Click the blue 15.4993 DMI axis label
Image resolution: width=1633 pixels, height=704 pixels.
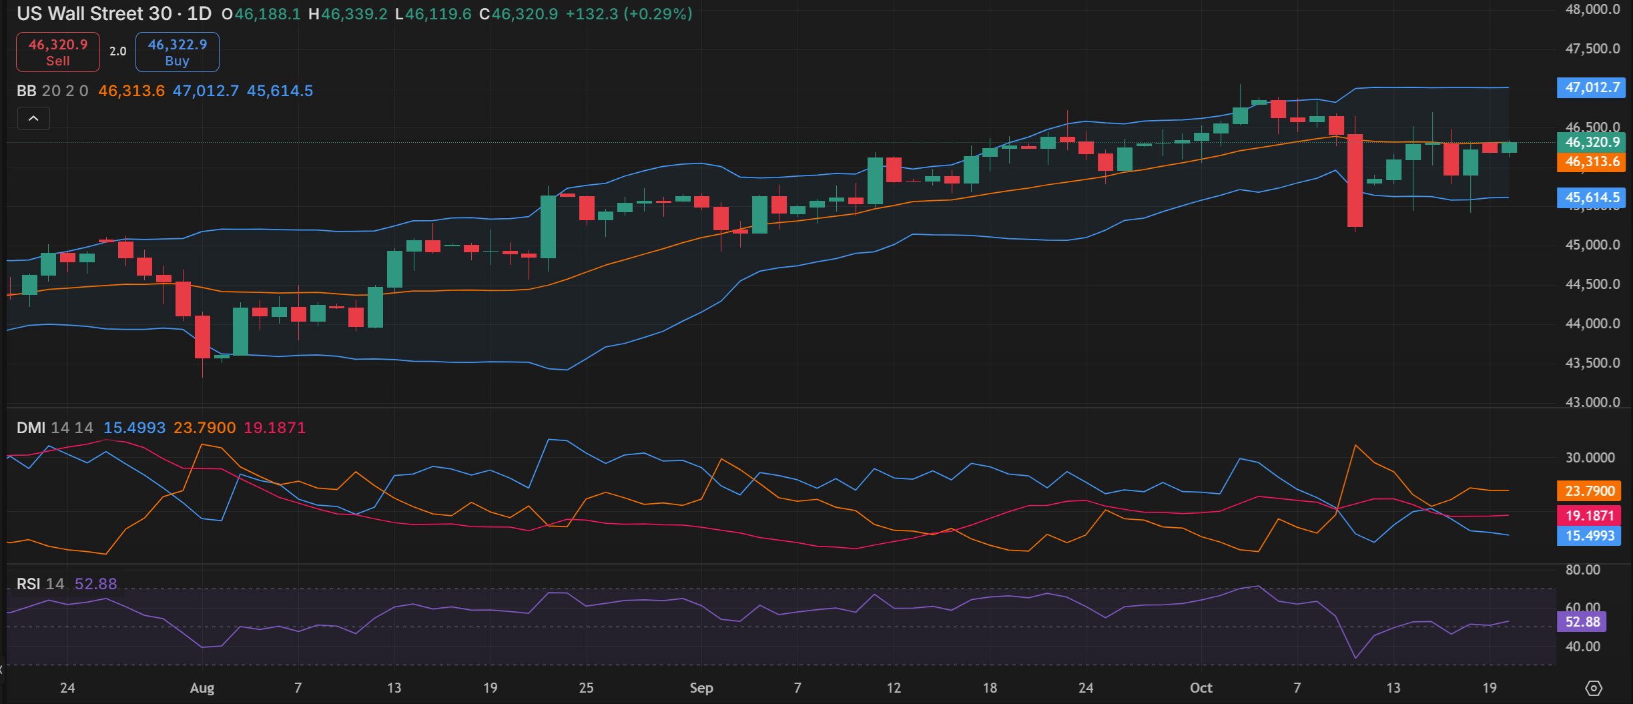pos(1590,536)
